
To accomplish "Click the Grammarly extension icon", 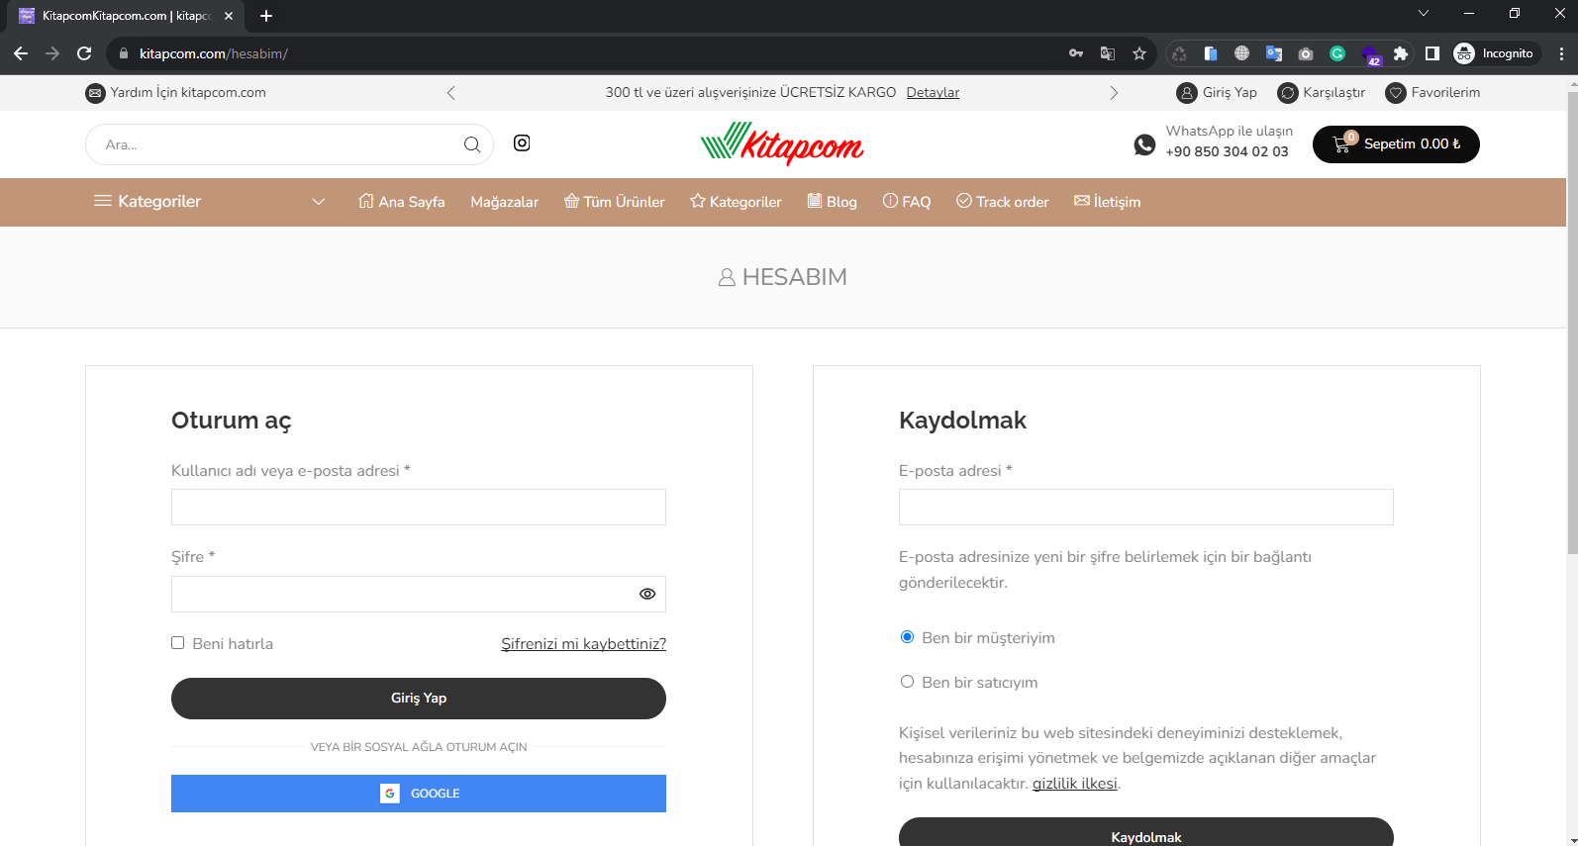I will pos(1337,53).
